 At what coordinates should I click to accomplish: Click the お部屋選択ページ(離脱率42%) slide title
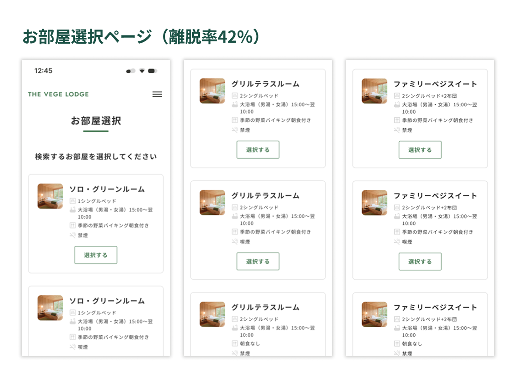pyautogui.click(x=142, y=36)
